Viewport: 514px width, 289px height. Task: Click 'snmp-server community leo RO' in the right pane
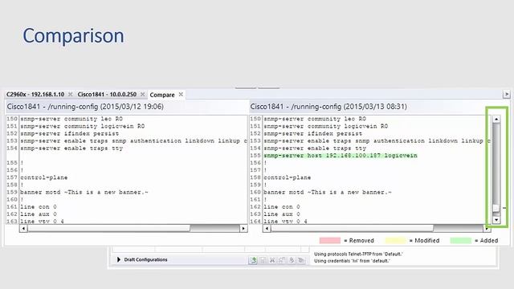point(315,119)
